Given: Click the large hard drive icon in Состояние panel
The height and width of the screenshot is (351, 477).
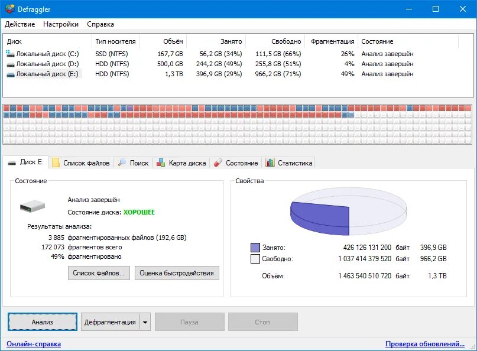Looking at the screenshot, I should pos(33,206).
